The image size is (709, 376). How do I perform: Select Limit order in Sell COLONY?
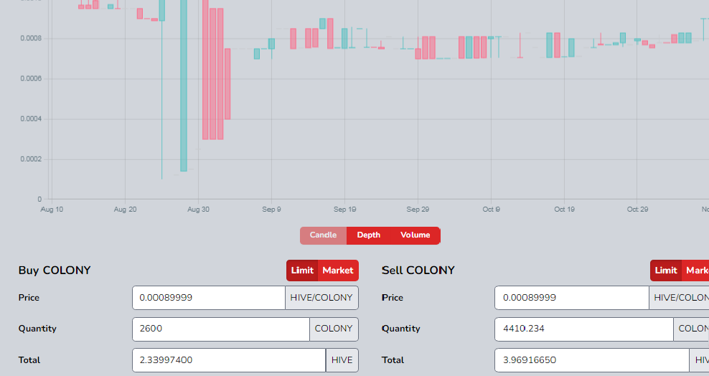click(x=666, y=271)
